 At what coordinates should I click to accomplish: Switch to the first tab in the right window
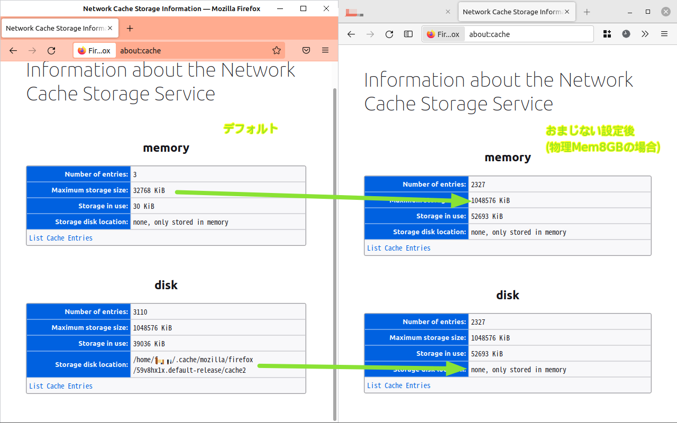(x=397, y=12)
